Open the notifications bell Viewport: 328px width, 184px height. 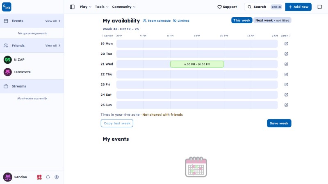(48, 177)
